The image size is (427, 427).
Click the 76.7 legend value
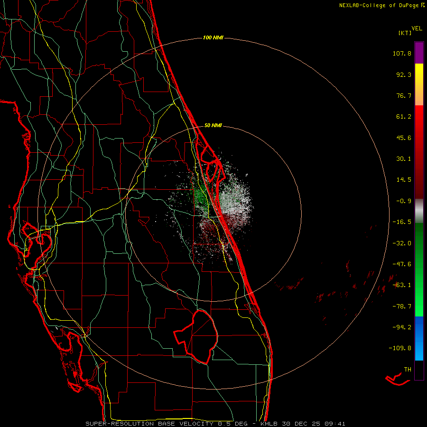[404, 95]
